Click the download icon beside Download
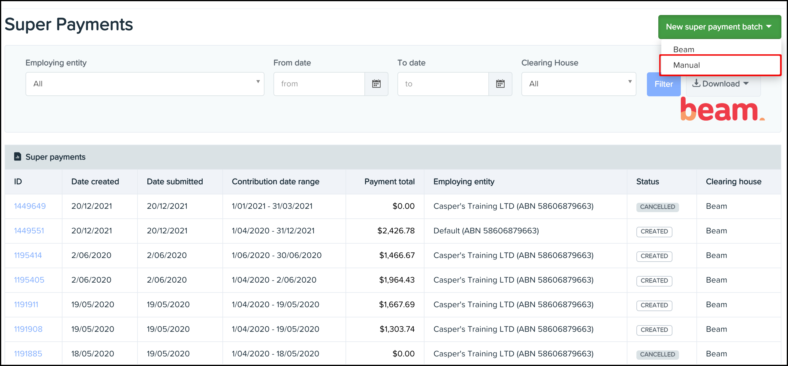 coord(697,83)
